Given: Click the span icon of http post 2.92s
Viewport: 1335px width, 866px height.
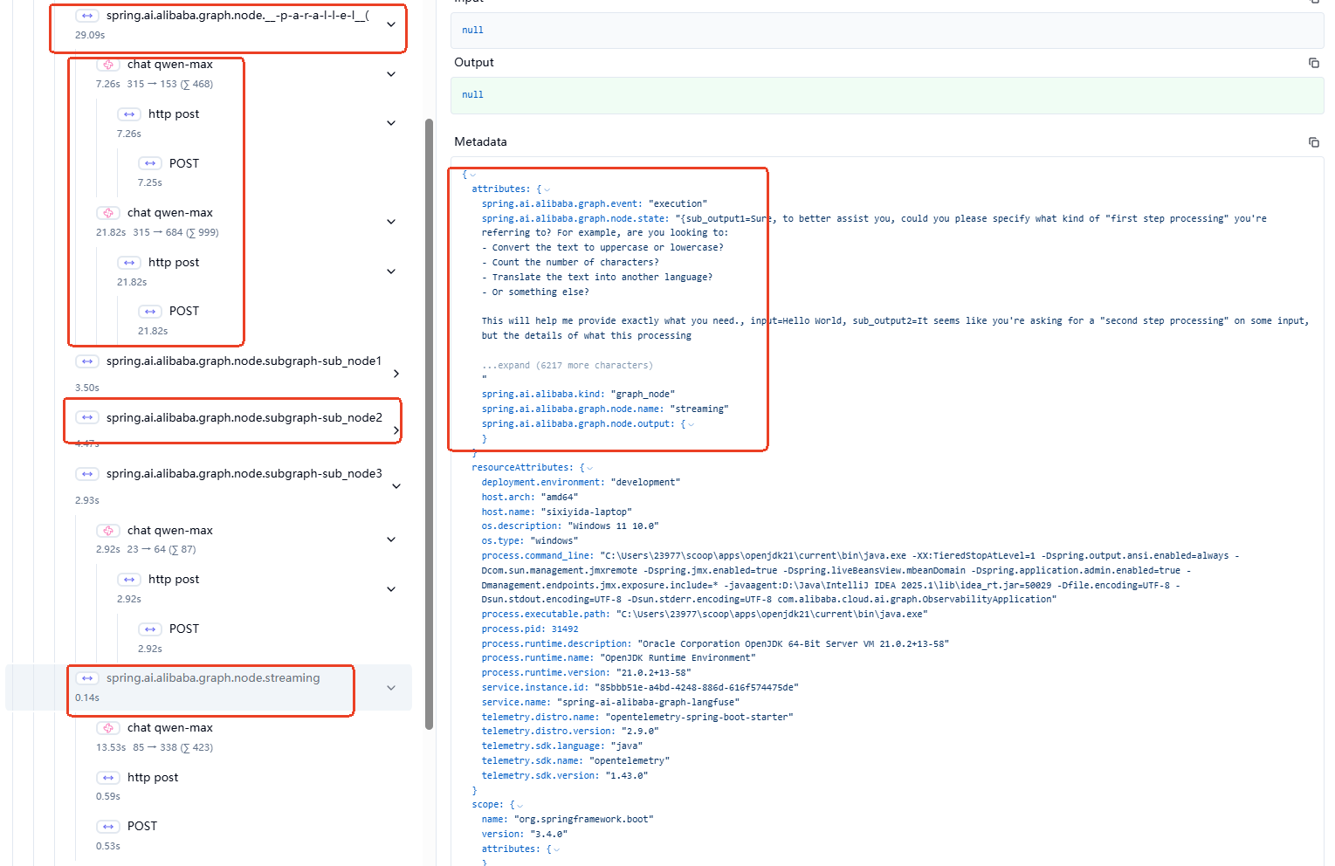Looking at the screenshot, I should (128, 580).
